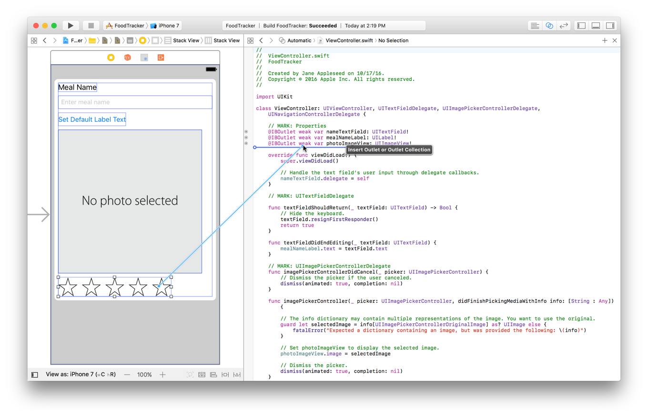Click the photoImageView outlet connection circle
This screenshot has height=416, width=648.
click(246, 143)
